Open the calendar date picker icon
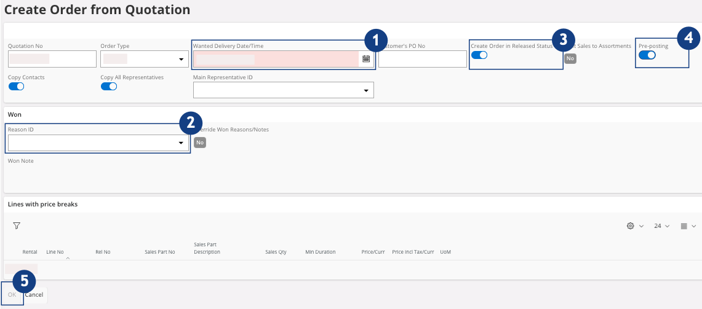702x309 pixels. pyautogui.click(x=366, y=59)
